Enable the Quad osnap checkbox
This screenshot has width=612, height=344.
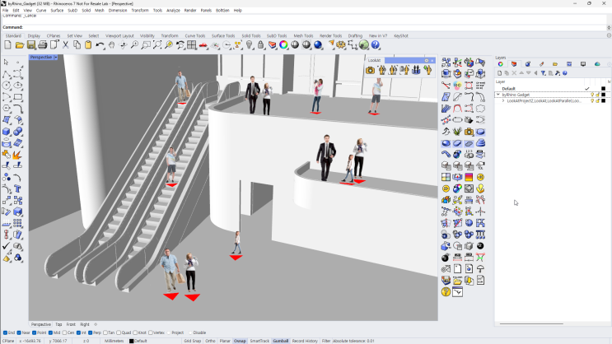(119, 332)
